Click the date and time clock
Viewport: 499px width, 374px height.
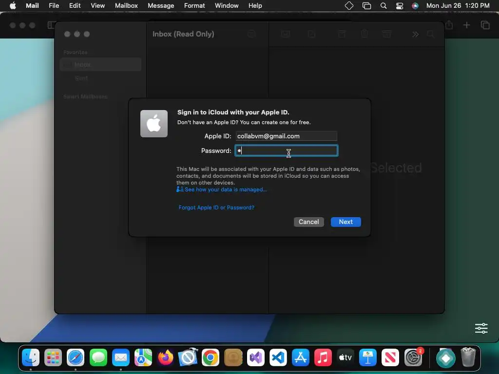[x=458, y=5]
